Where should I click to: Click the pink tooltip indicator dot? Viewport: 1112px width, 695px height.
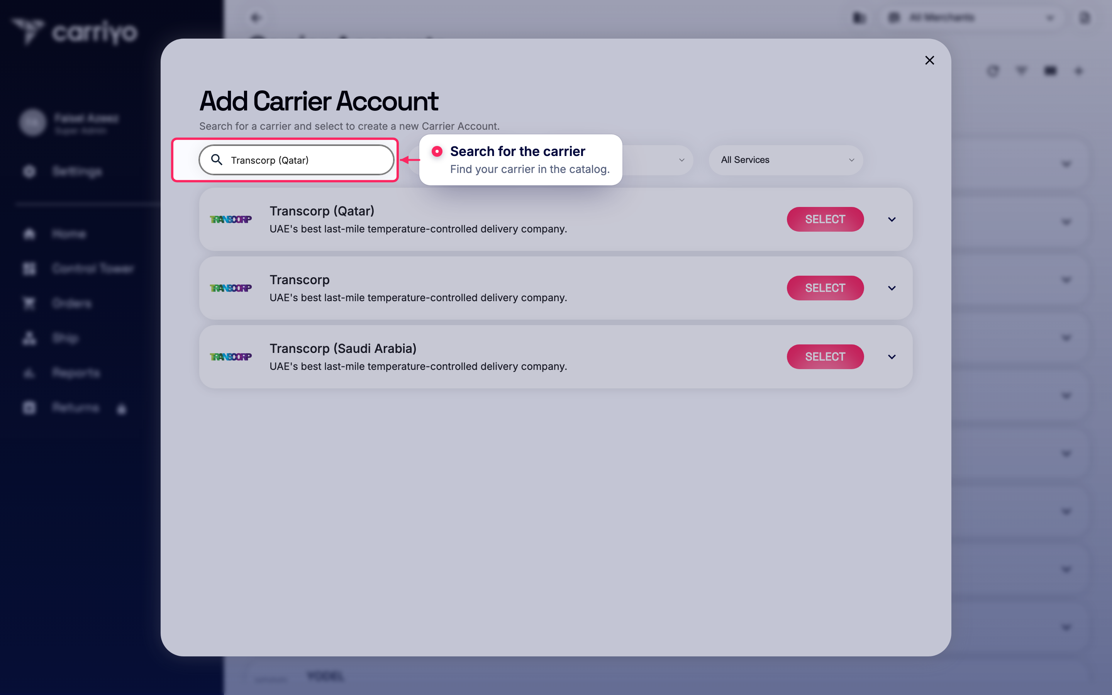437,151
